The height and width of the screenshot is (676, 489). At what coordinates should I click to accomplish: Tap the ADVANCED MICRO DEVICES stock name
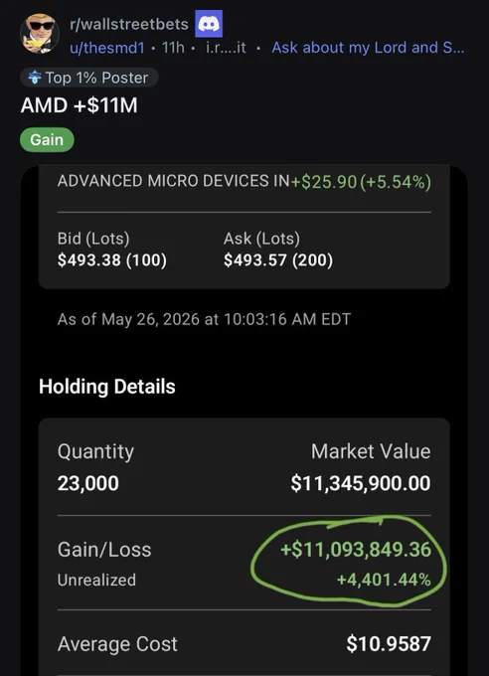tap(173, 181)
